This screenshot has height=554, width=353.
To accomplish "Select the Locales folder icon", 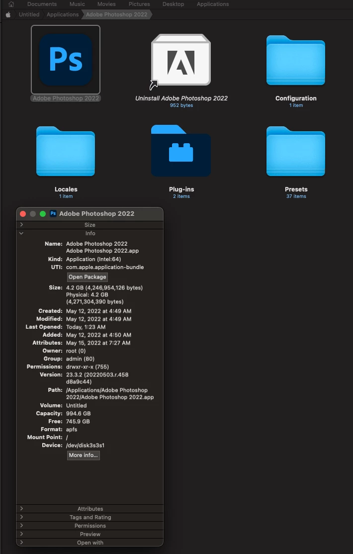I will click(66, 151).
